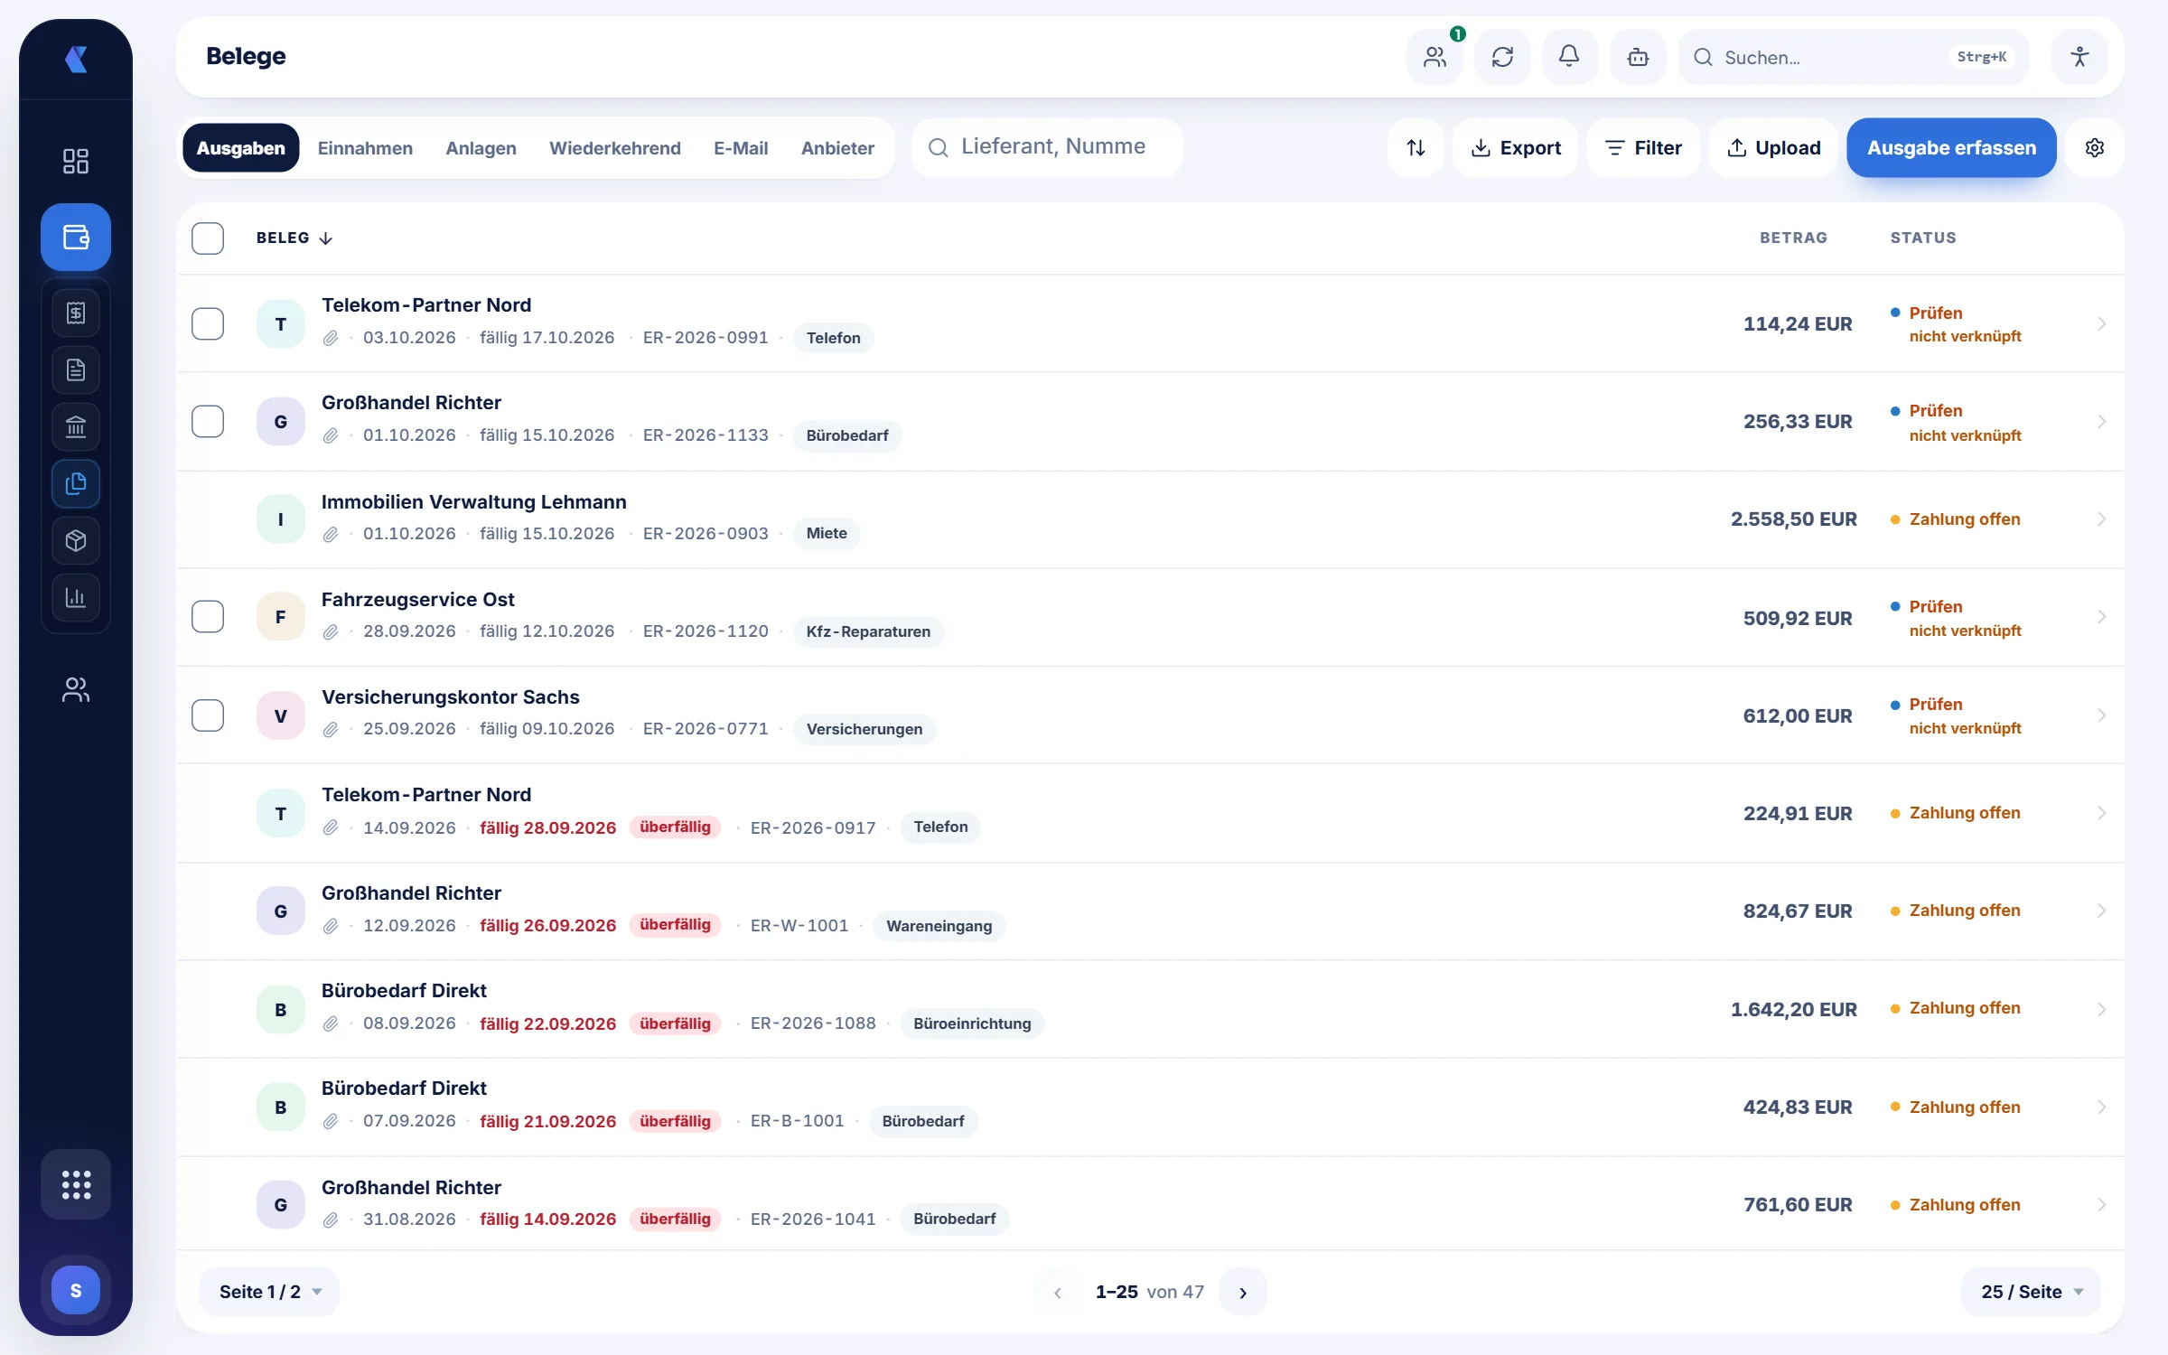
Task: Check the Telekom-Partner Nord ER-2026-0991 row
Action: [x=208, y=323]
